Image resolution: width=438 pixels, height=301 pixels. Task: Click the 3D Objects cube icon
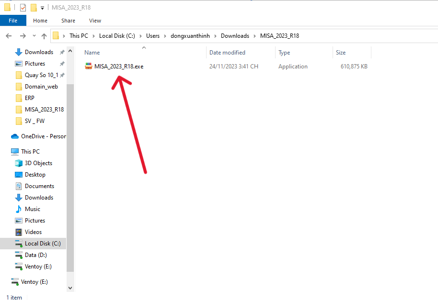click(x=18, y=163)
